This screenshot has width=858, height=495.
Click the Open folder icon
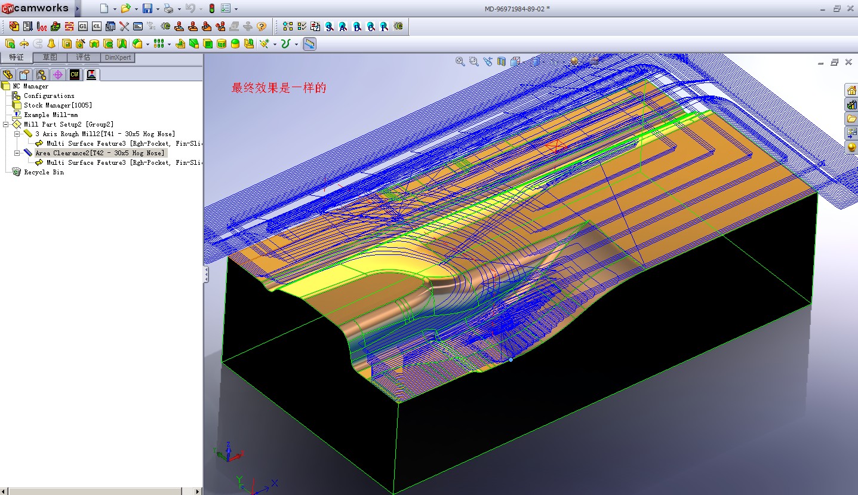(125, 8)
